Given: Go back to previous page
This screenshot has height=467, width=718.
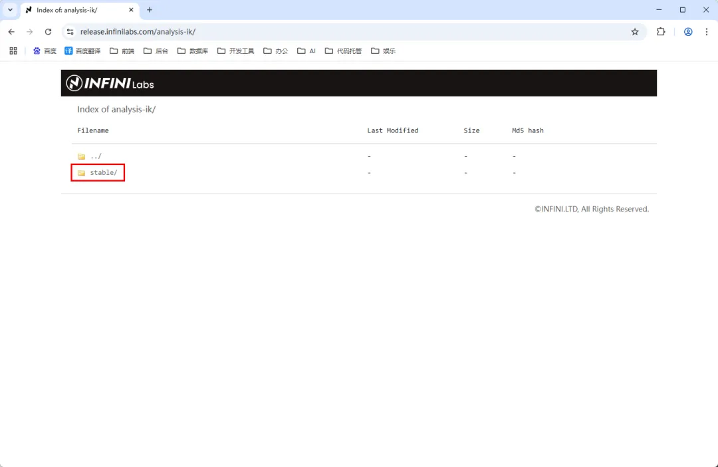Looking at the screenshot, I should [11, 32].
